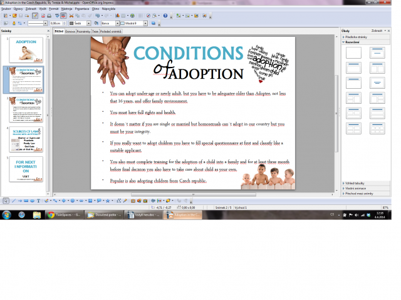This screenshot has width=401, height=300.
Task: Click the Hyperlink globe icon
Action: [x=132, y=16]
